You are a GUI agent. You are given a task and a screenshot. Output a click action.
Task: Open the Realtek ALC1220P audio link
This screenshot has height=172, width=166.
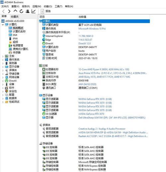pyautogui.click(x=113, y=136)
